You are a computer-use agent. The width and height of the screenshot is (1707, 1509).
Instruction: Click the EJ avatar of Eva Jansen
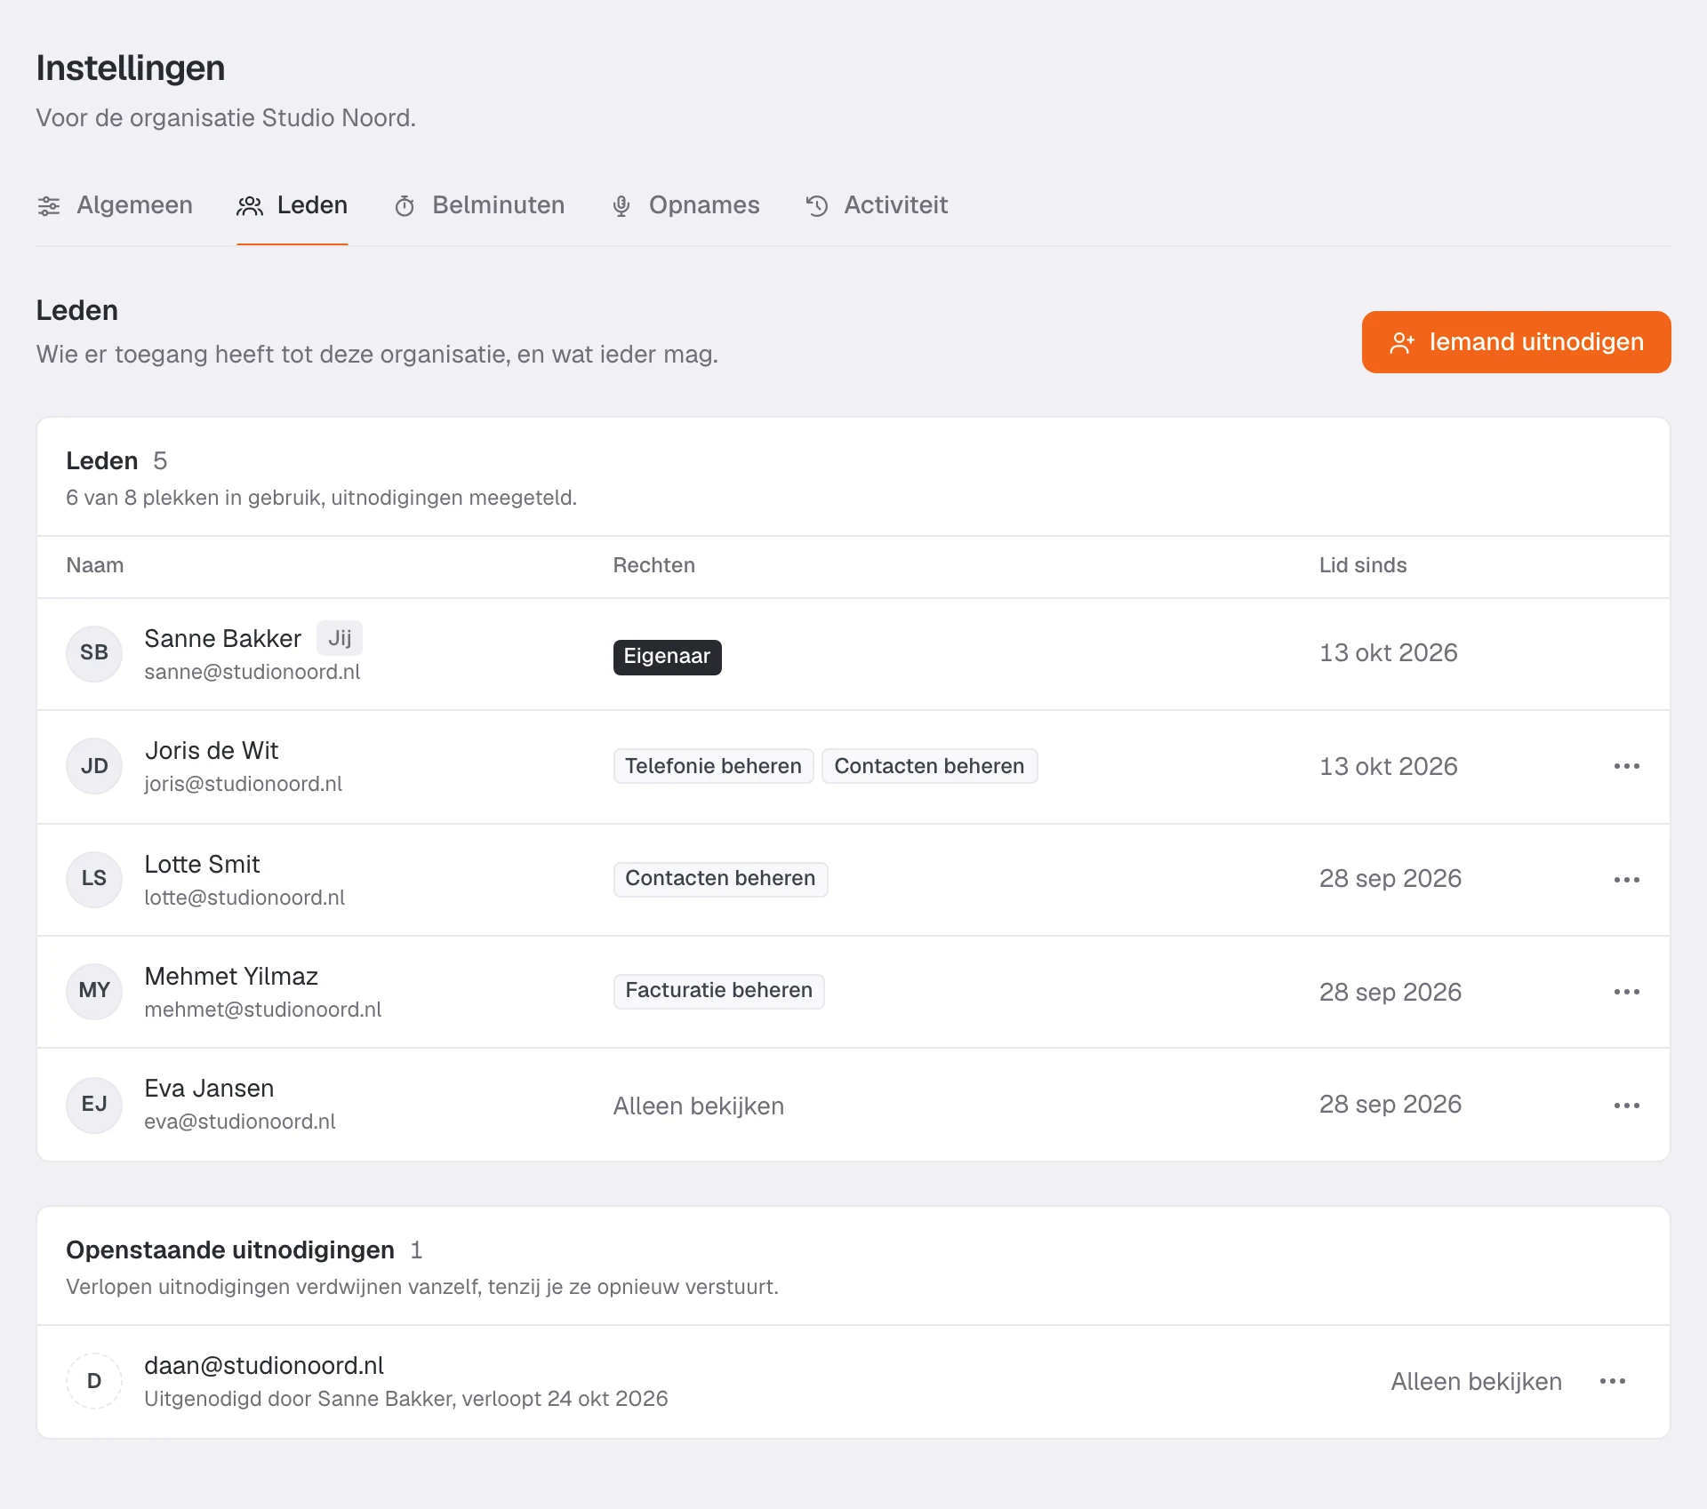94,1105
